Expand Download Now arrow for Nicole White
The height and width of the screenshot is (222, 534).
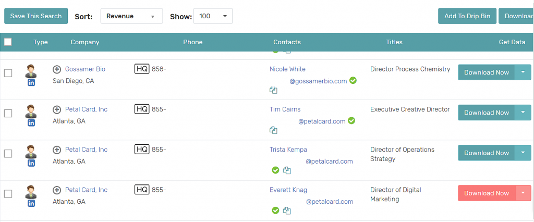(523, 72)
